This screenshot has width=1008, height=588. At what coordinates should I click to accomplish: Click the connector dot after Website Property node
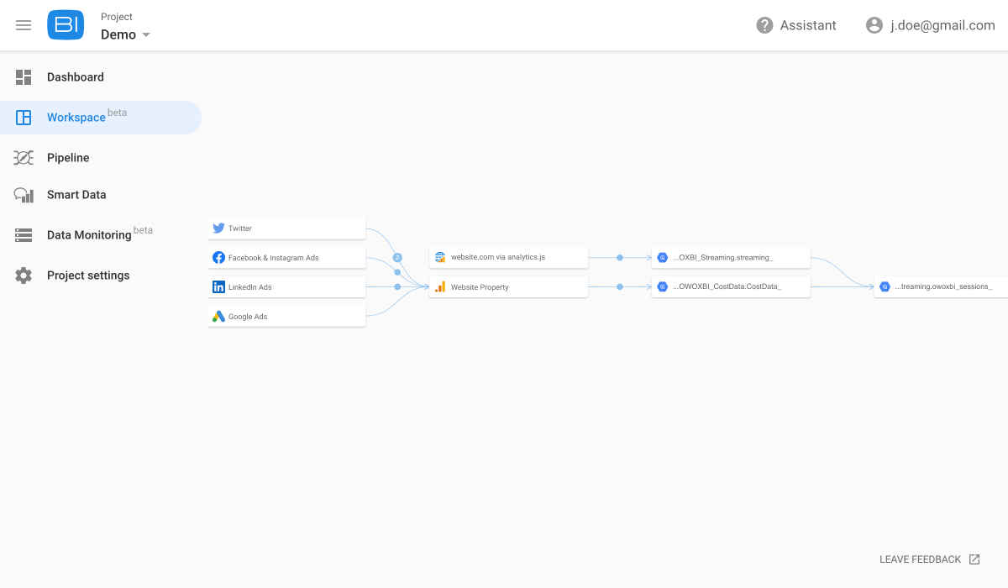pos(620,287)
